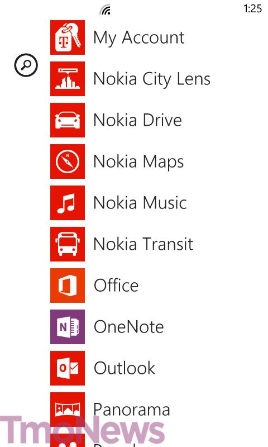The image size is (268, 447).
Task: Open the Office app icon
Action: click(68, 286)
